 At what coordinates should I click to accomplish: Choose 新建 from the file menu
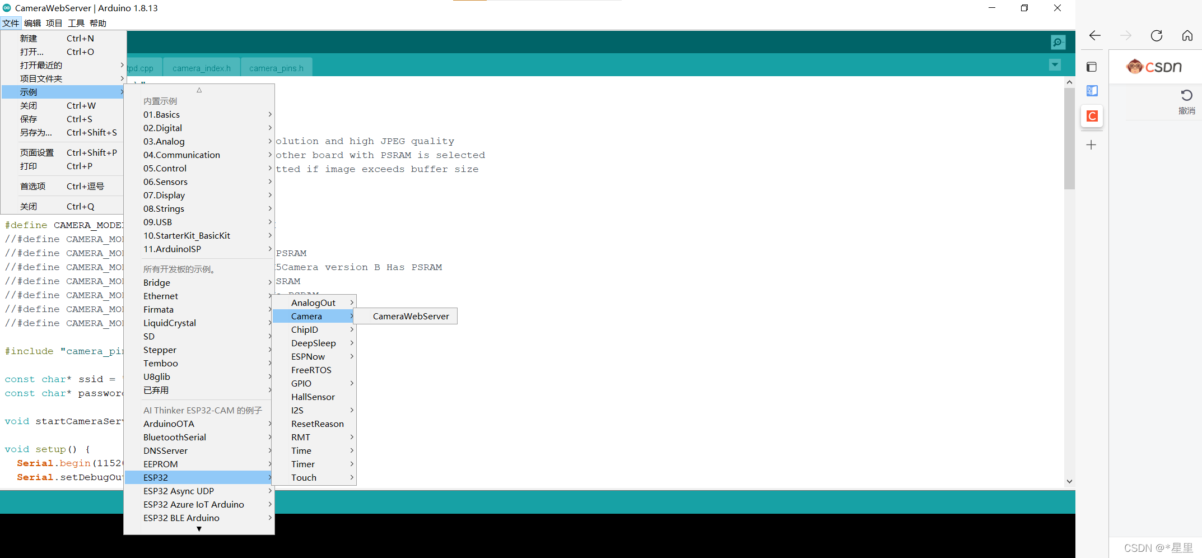coord(63,38)
